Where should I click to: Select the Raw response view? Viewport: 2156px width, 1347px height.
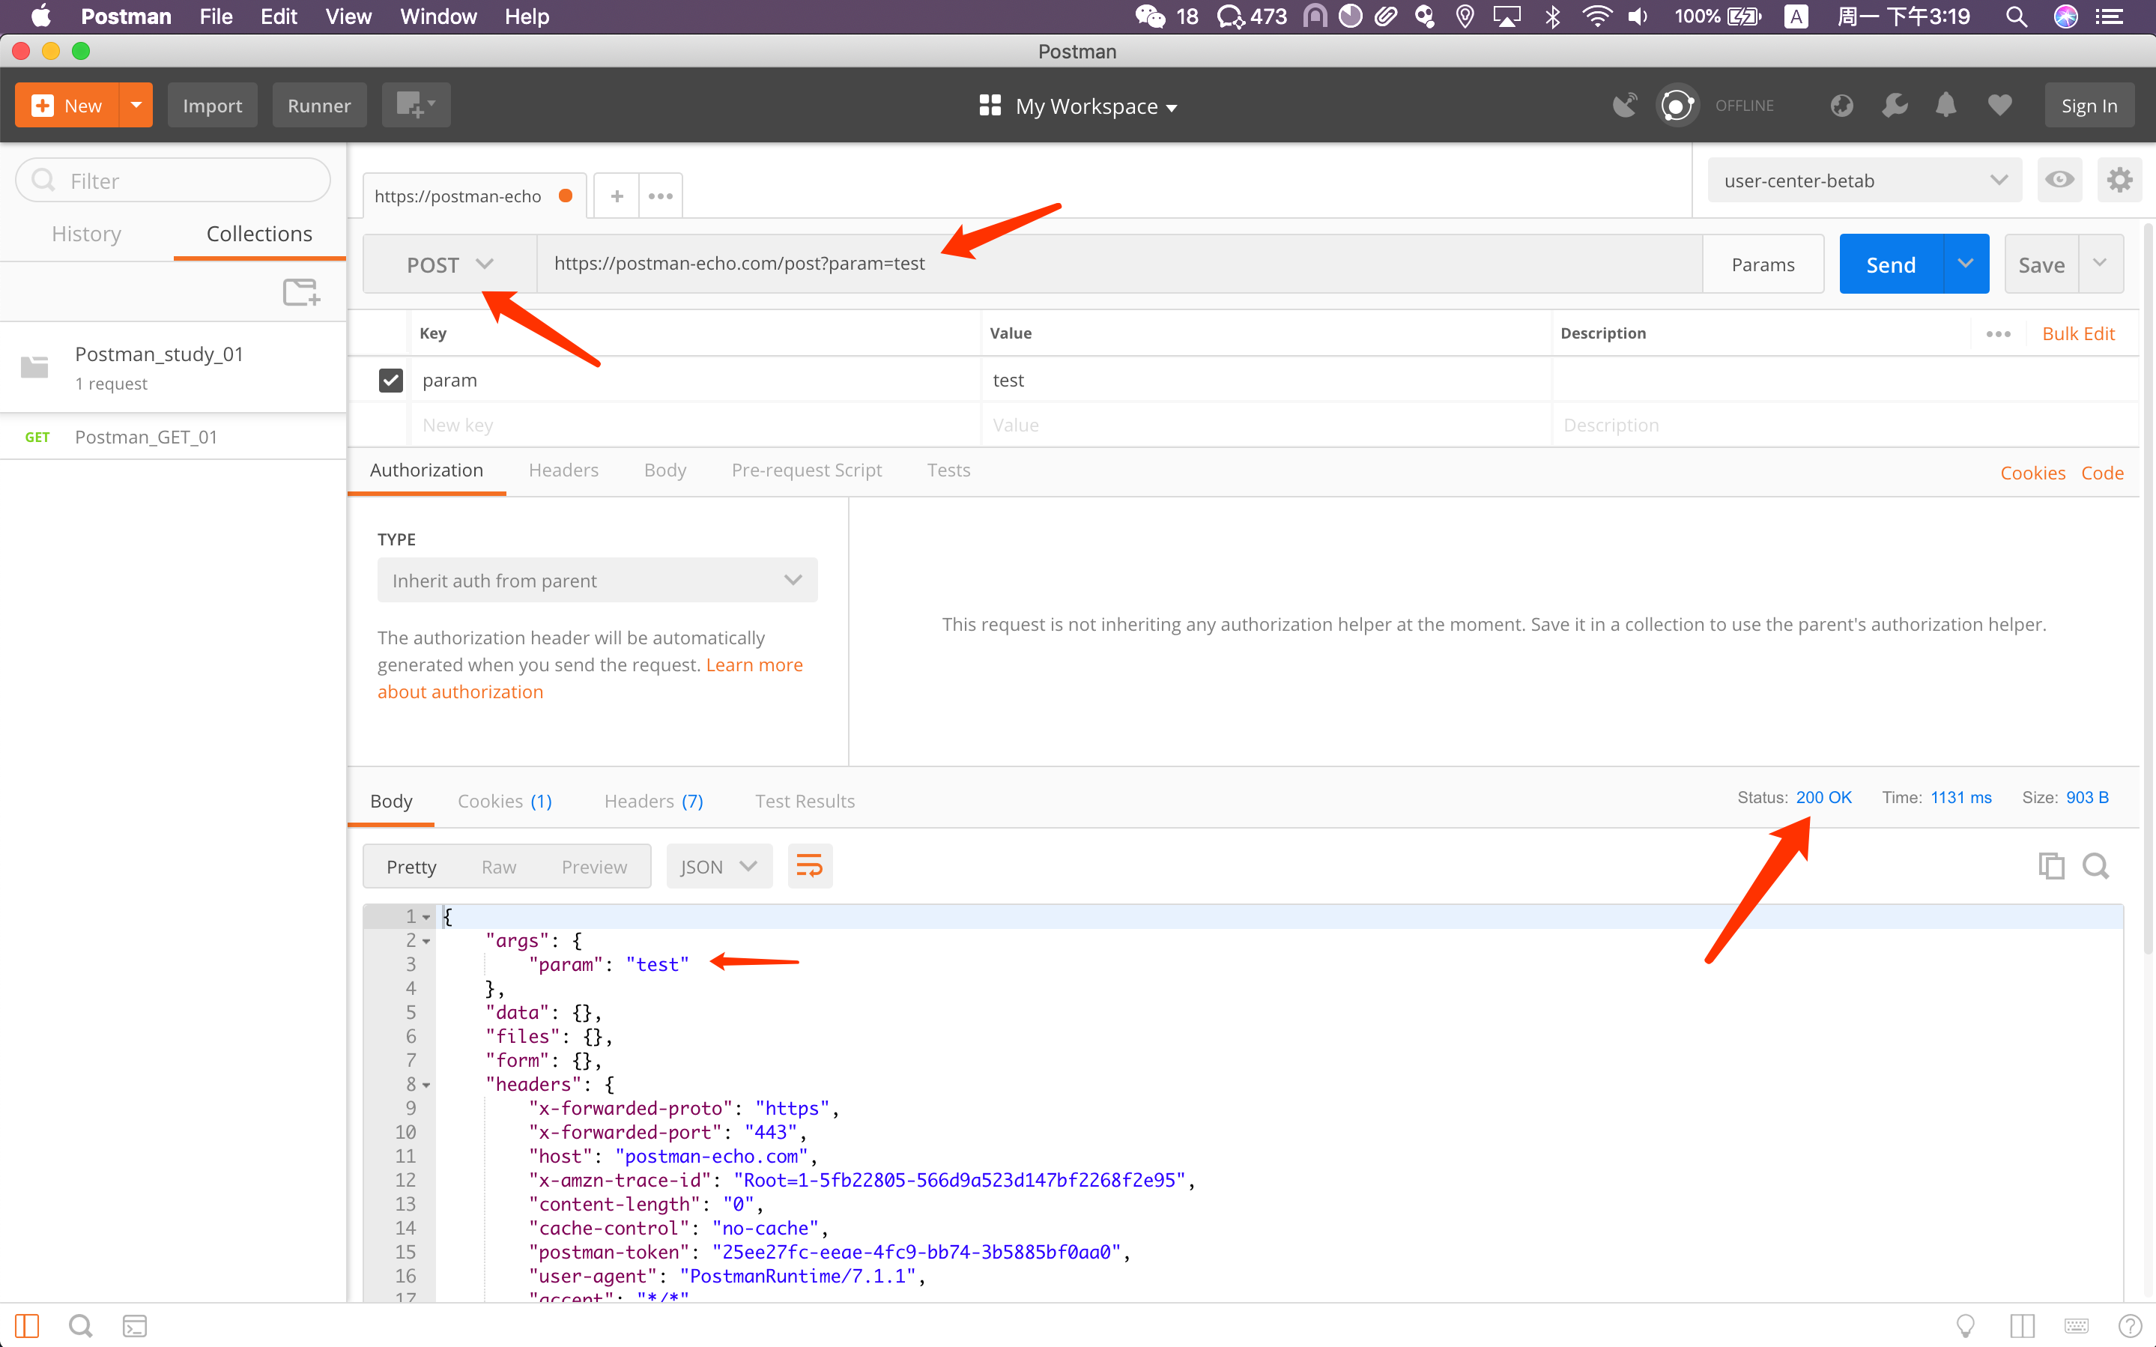pos(499,867)
